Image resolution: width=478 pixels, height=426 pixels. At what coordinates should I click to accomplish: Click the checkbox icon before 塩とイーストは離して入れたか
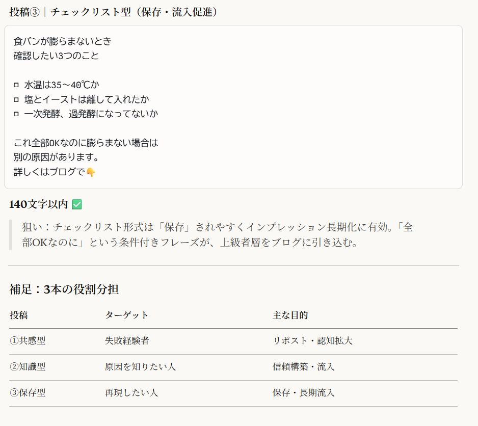[16, 99]
